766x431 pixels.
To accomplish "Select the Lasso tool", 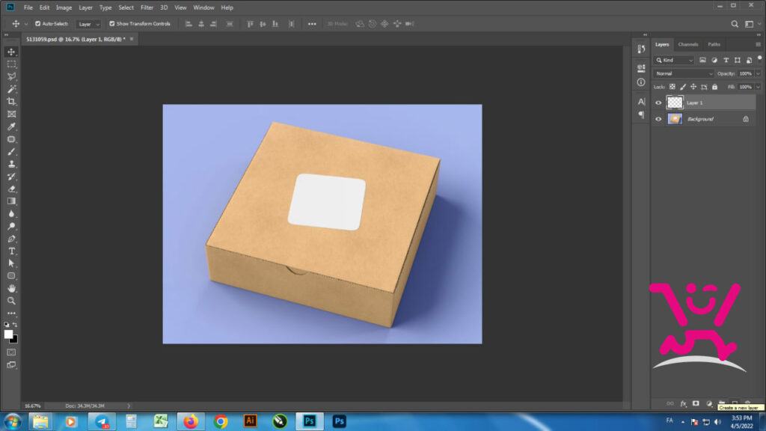I will click(x=11, y=77).
